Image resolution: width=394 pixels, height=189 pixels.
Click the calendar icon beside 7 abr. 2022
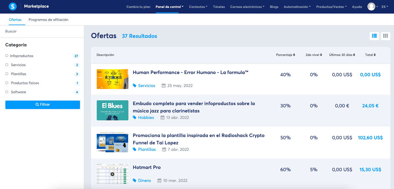(x=164, y=149)
